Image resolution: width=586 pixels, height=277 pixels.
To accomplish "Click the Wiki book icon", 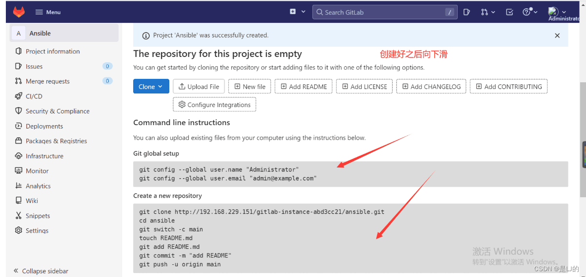I will (19, 201).
